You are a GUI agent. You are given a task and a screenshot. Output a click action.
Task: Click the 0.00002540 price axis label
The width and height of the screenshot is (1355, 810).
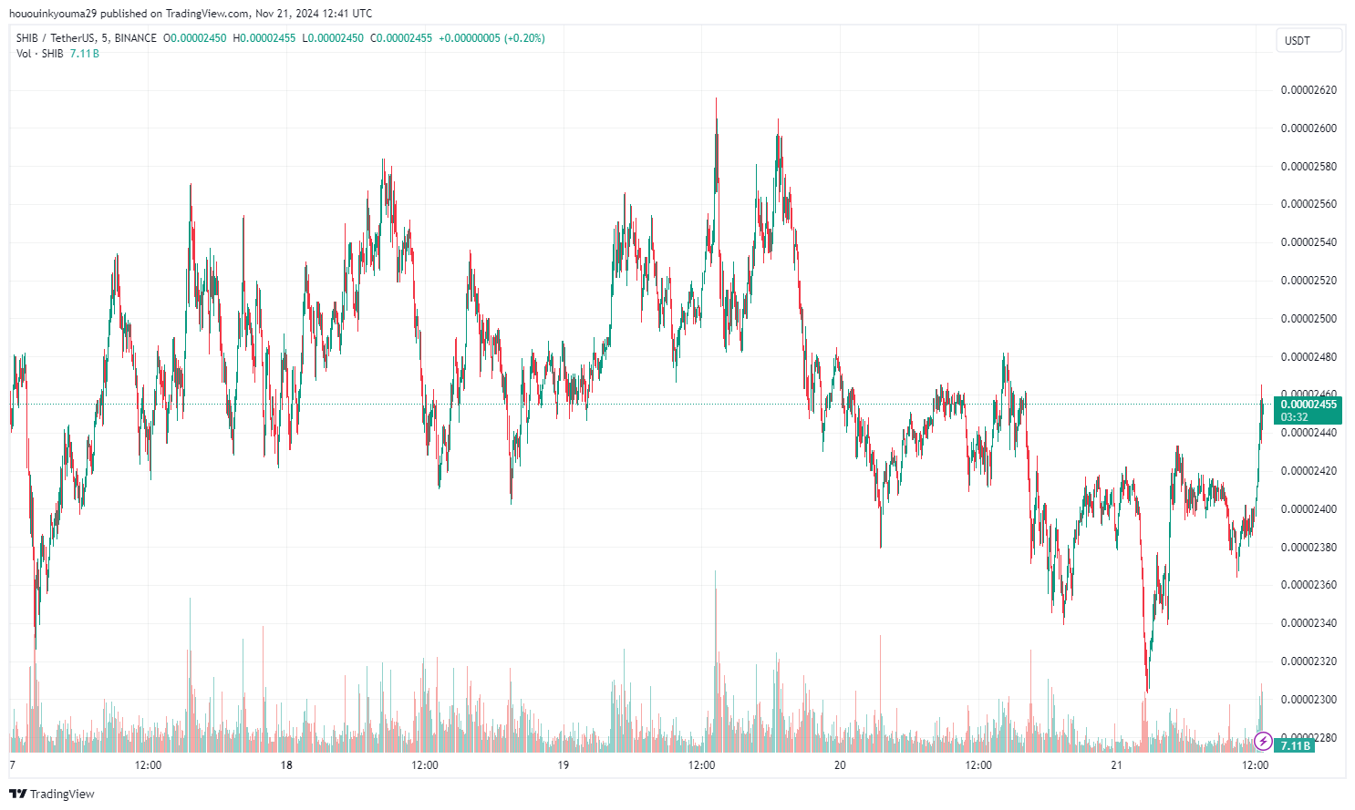(x=1308, y=242)
